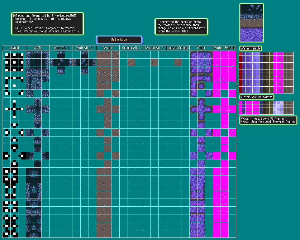
Task: Click the 'I separated the sparkles from' note line
Action: (x=179, y=22)
